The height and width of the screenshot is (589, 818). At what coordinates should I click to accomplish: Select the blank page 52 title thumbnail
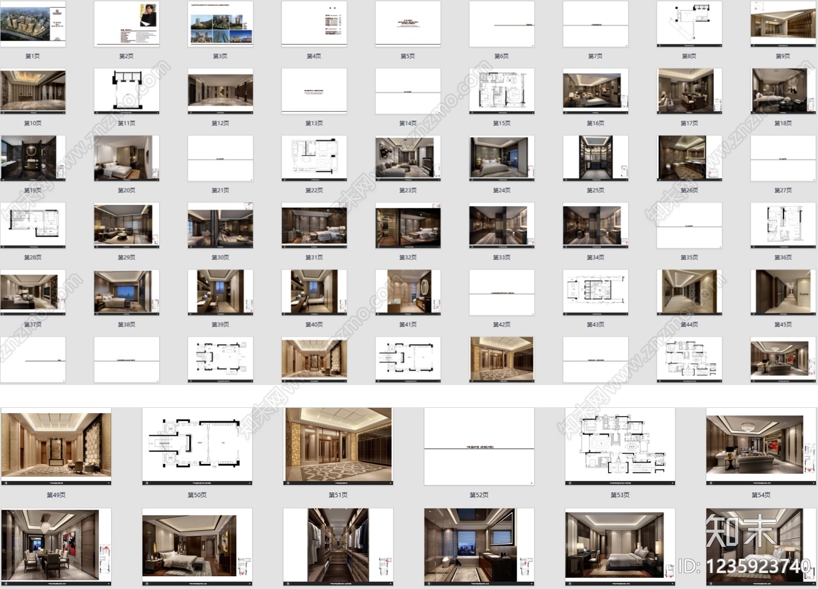point(479,446)
